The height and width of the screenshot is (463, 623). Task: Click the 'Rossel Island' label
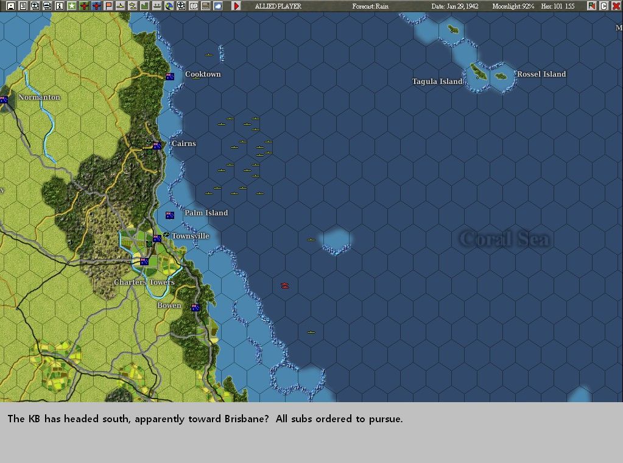541,74
